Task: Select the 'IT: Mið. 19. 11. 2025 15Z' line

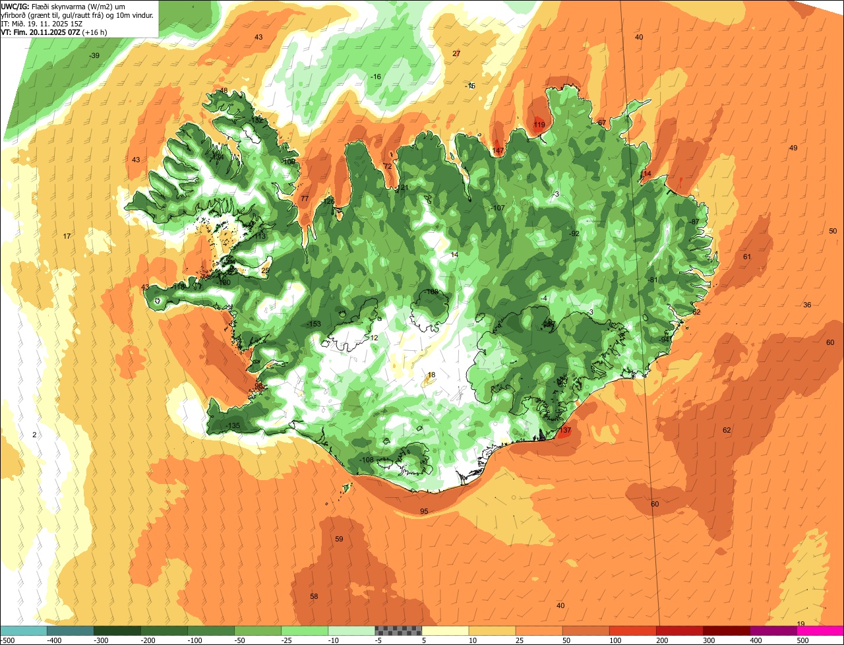Action: pyautogui.click(x=42, y=24)
